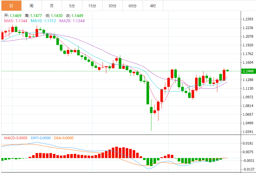Click the 0.0075 MACD axis label

(248, 152)
